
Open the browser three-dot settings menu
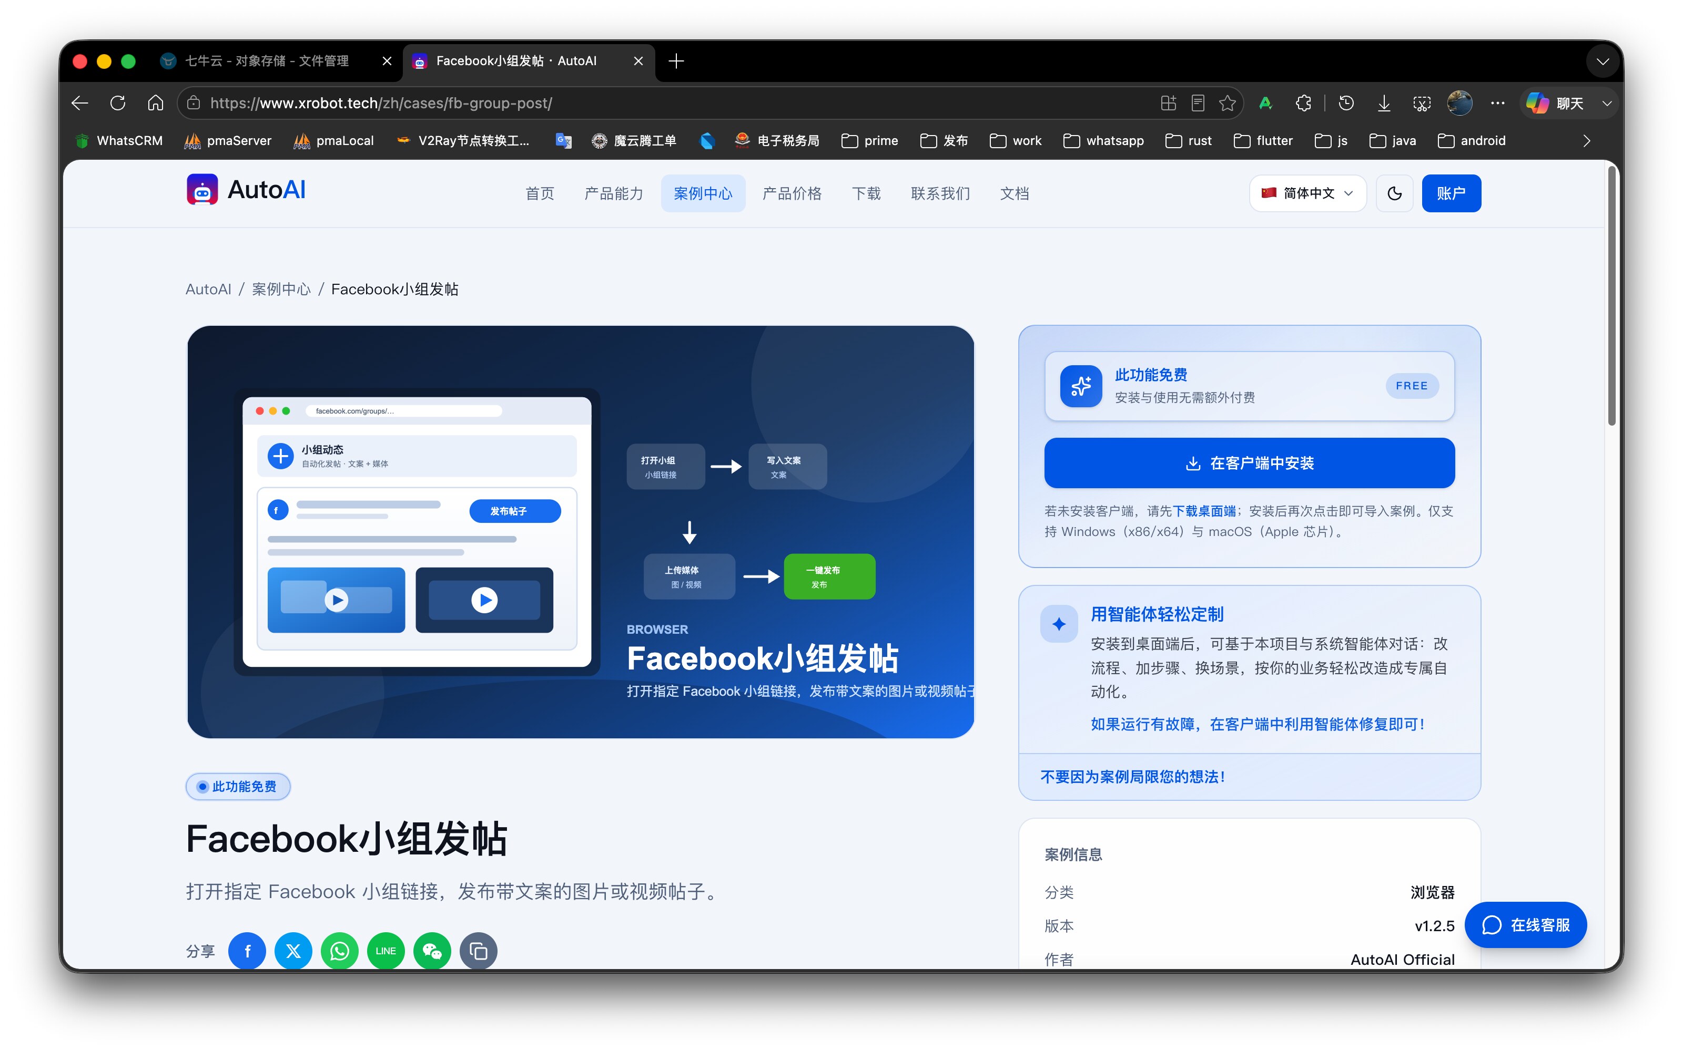pyautogui.click(x=1498, y=103)
